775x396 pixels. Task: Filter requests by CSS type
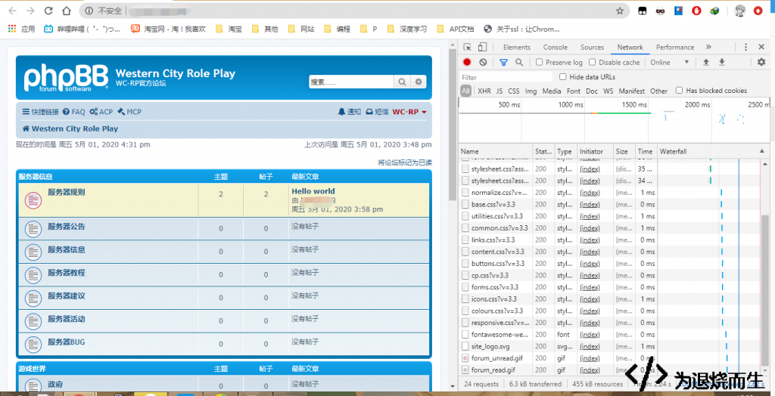point(514,91)
